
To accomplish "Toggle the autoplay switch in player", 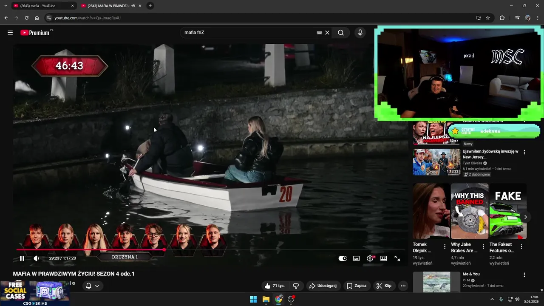I will (343, 258).
